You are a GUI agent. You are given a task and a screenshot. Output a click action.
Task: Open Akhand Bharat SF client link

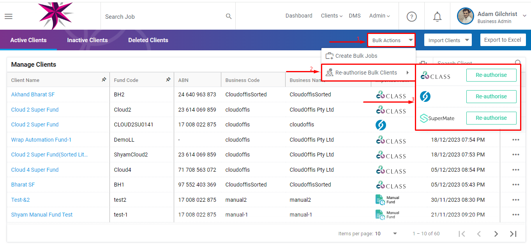(x=33, y=94)
